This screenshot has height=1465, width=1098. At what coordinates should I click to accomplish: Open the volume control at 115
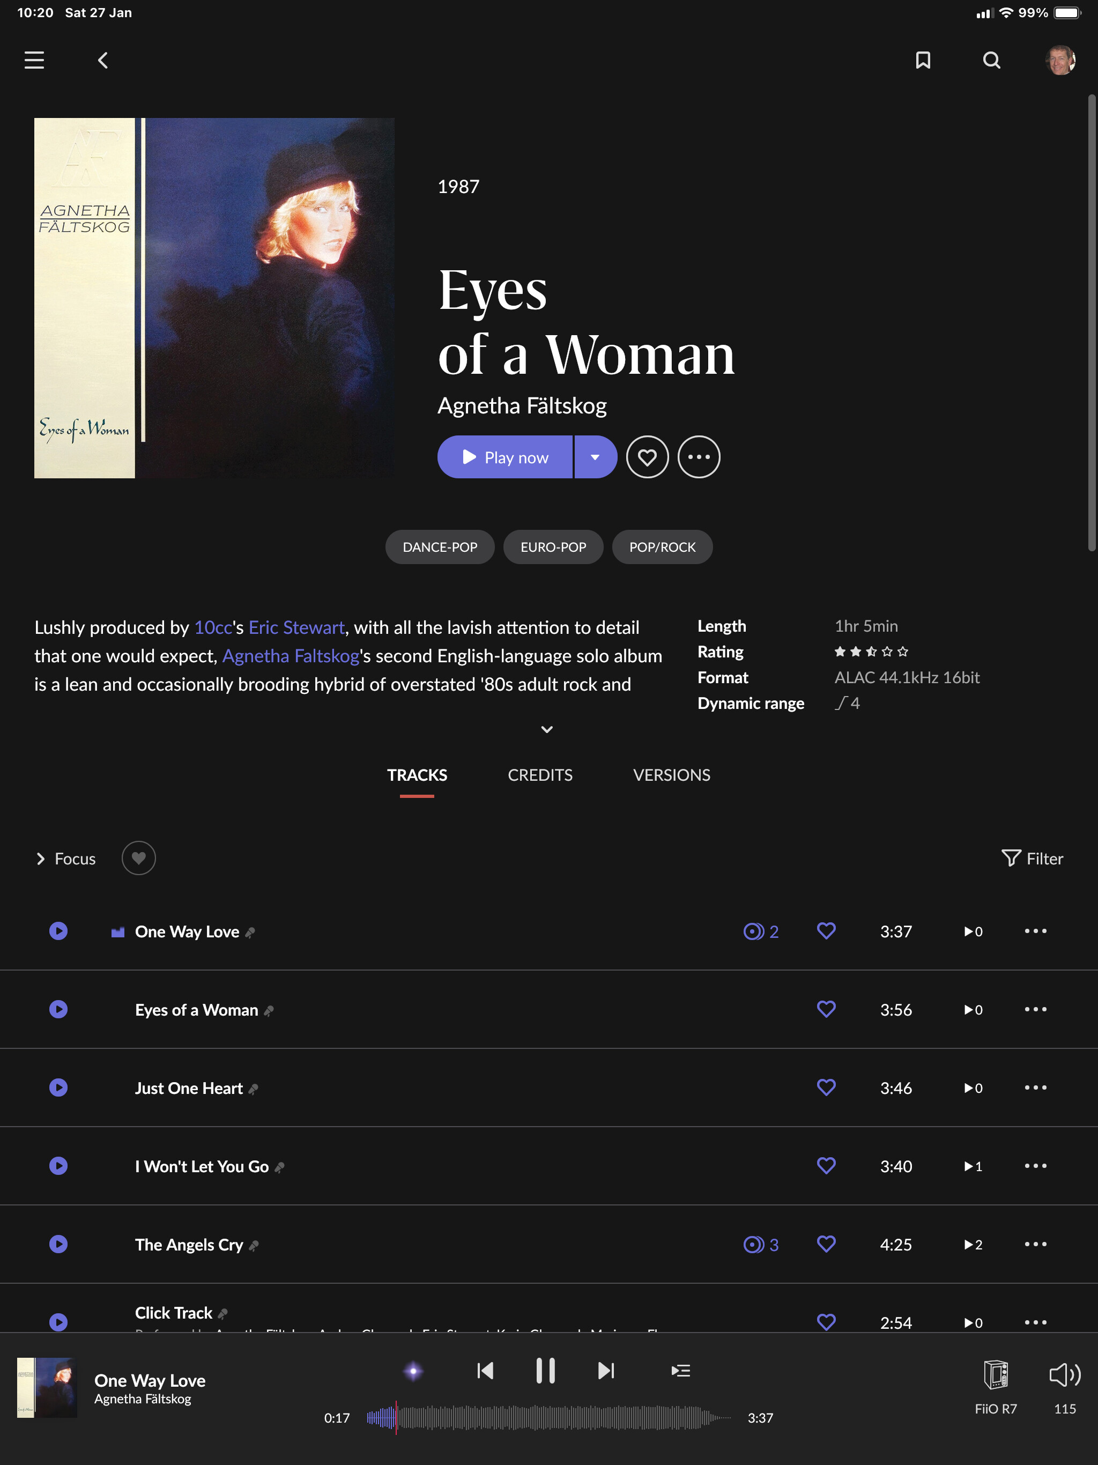(1065, 1387)
